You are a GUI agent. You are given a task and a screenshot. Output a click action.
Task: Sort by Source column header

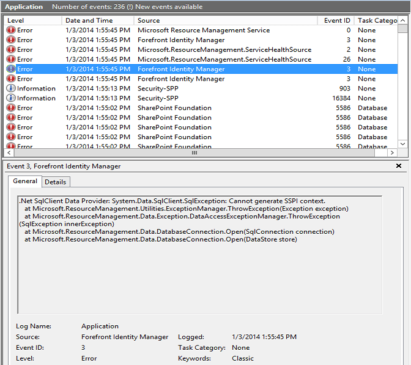(x=226, y=20)
